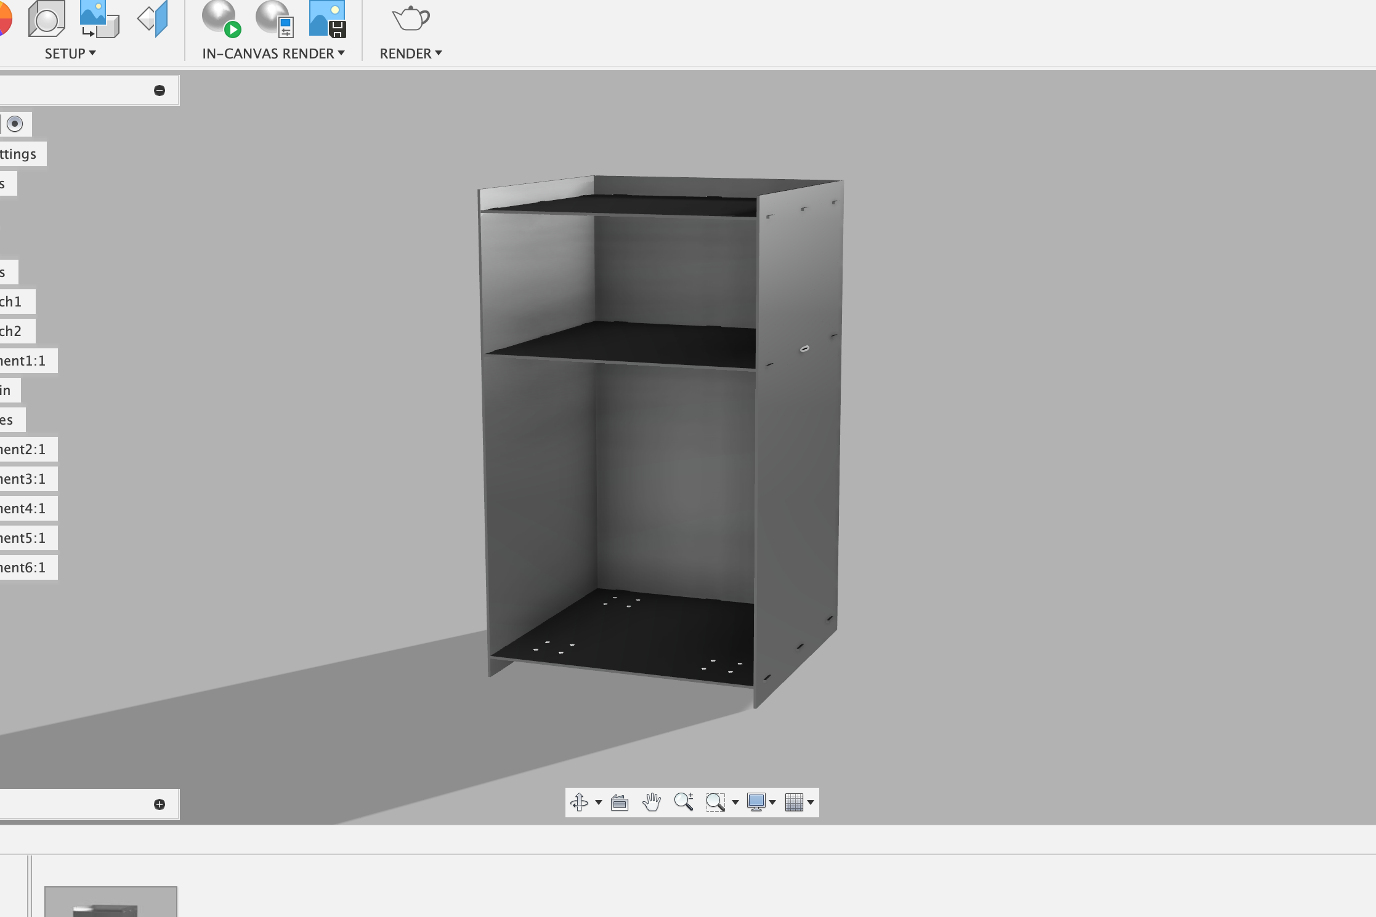1376x917 pixels.
Task: Open Scene Settings in Setup toolbar
Action: (46, 18)
